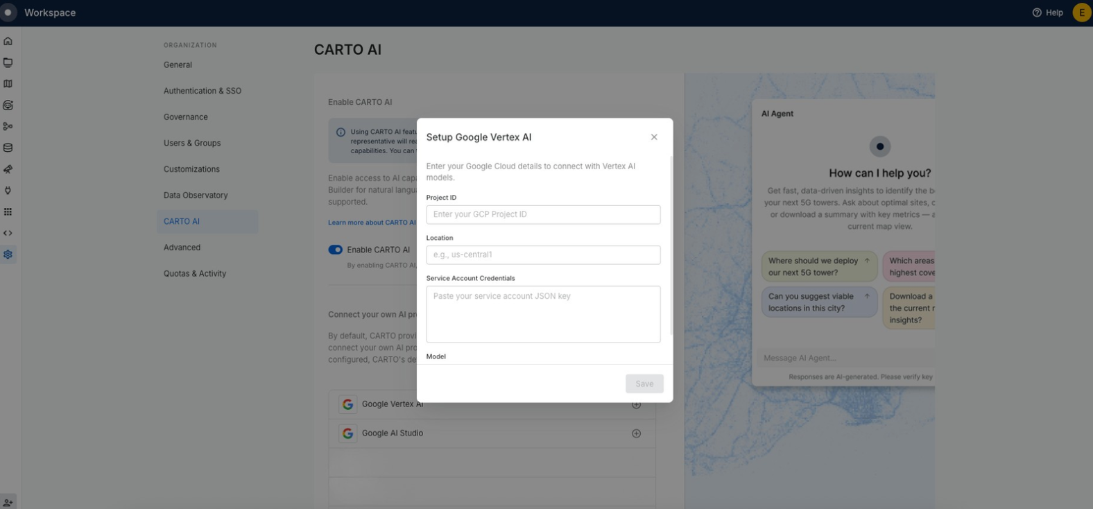The image size is (1093, 509).
Task: Close the Setup Google Vertex AI dialog
Action: [x=654, y=137]
